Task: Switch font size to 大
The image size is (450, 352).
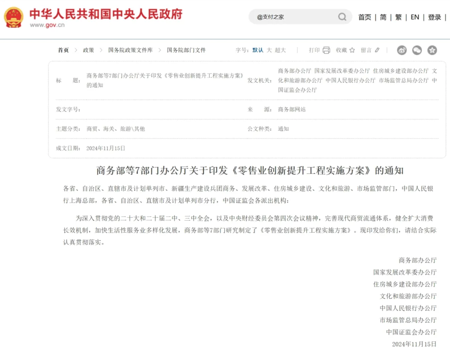Action: (269, 50)
